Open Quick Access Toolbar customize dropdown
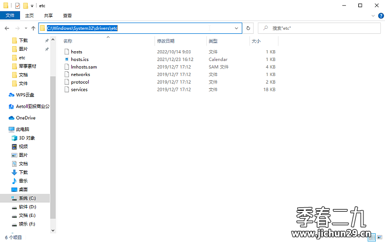The width and height of the screenshot is (385, 242). [x=32, y=6]
